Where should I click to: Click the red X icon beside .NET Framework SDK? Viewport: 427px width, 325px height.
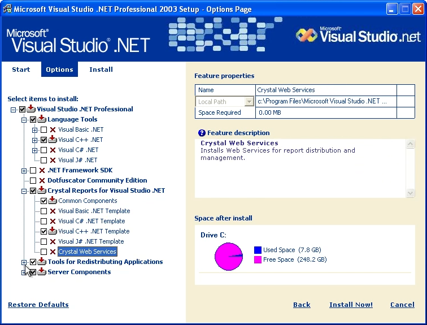click(42, 170)
